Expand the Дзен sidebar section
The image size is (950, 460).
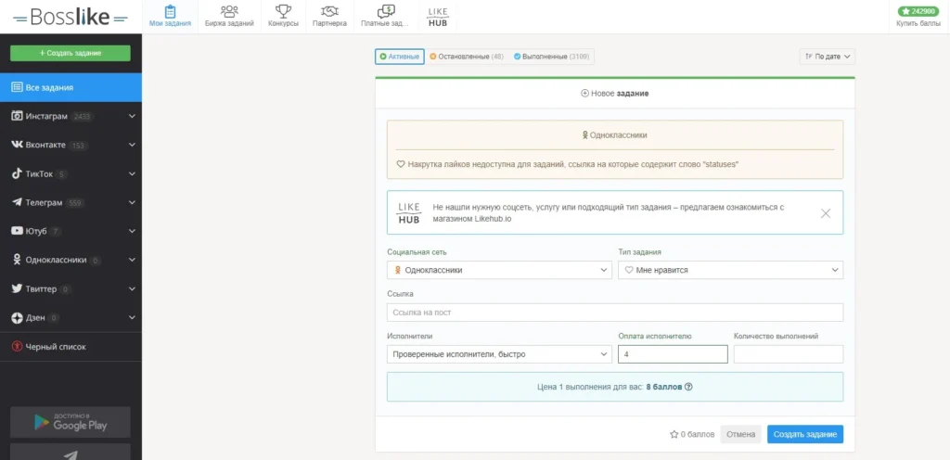132,318
